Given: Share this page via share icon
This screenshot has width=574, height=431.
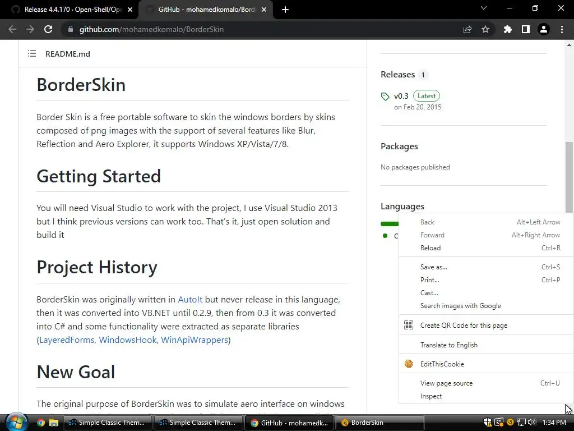Looking at the screenshot, I should click(x=467, y=29).
